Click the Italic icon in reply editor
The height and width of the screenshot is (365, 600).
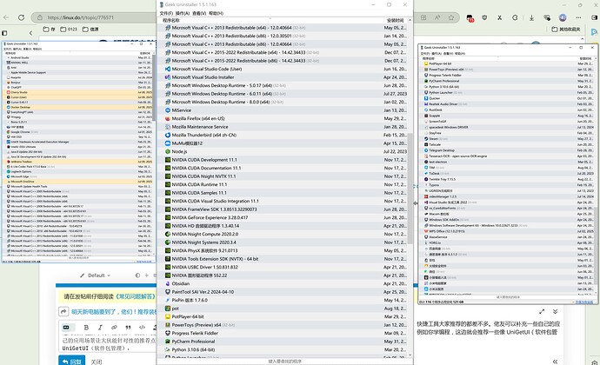[x=100, y=328]
